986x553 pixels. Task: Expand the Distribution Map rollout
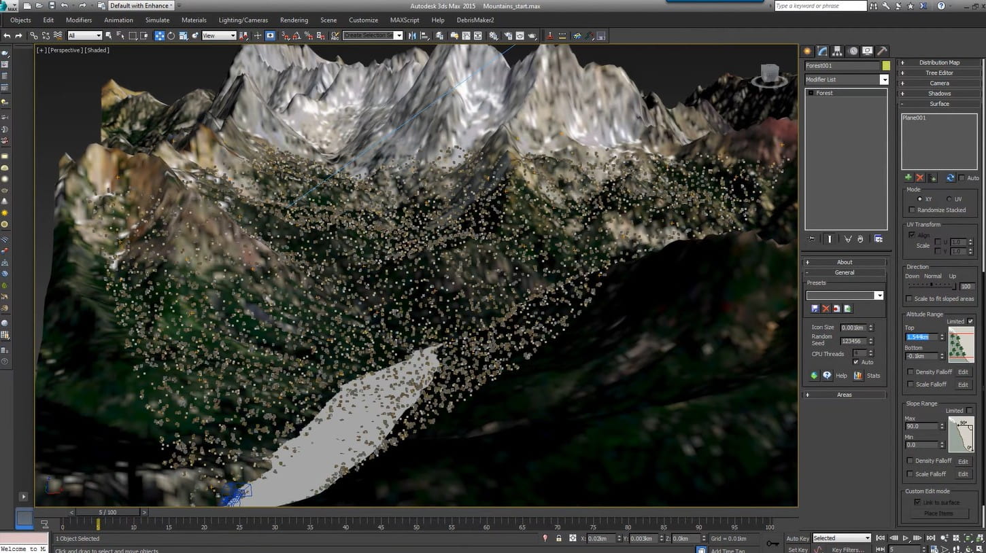(x=938, y=63)
